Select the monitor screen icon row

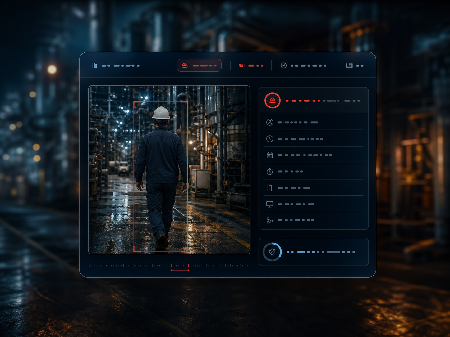click(314, 204)
